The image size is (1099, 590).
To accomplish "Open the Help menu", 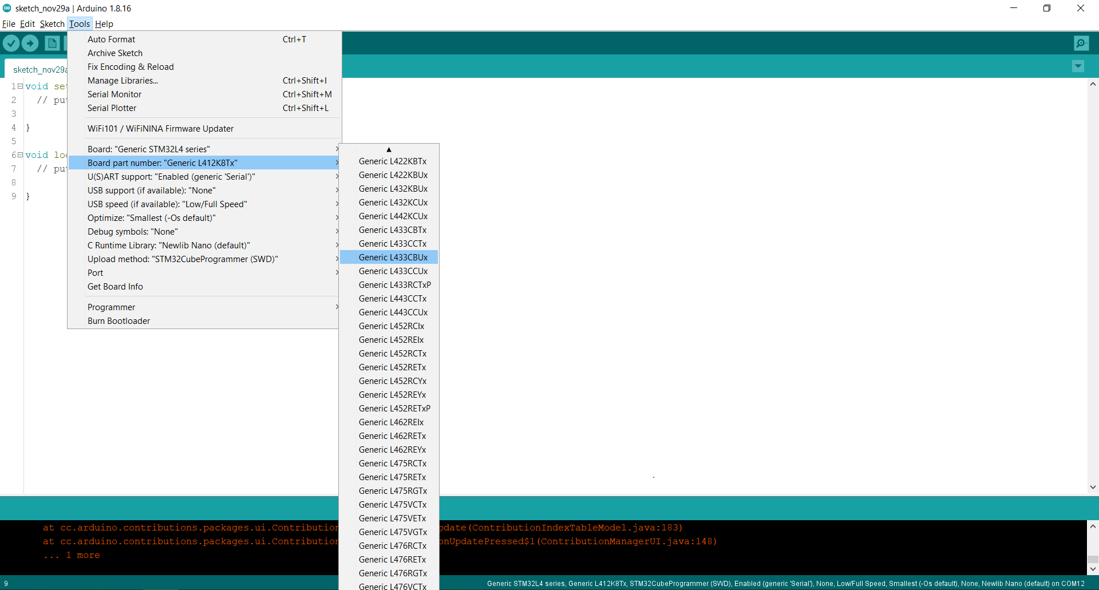I will click(x=104, y=24).
